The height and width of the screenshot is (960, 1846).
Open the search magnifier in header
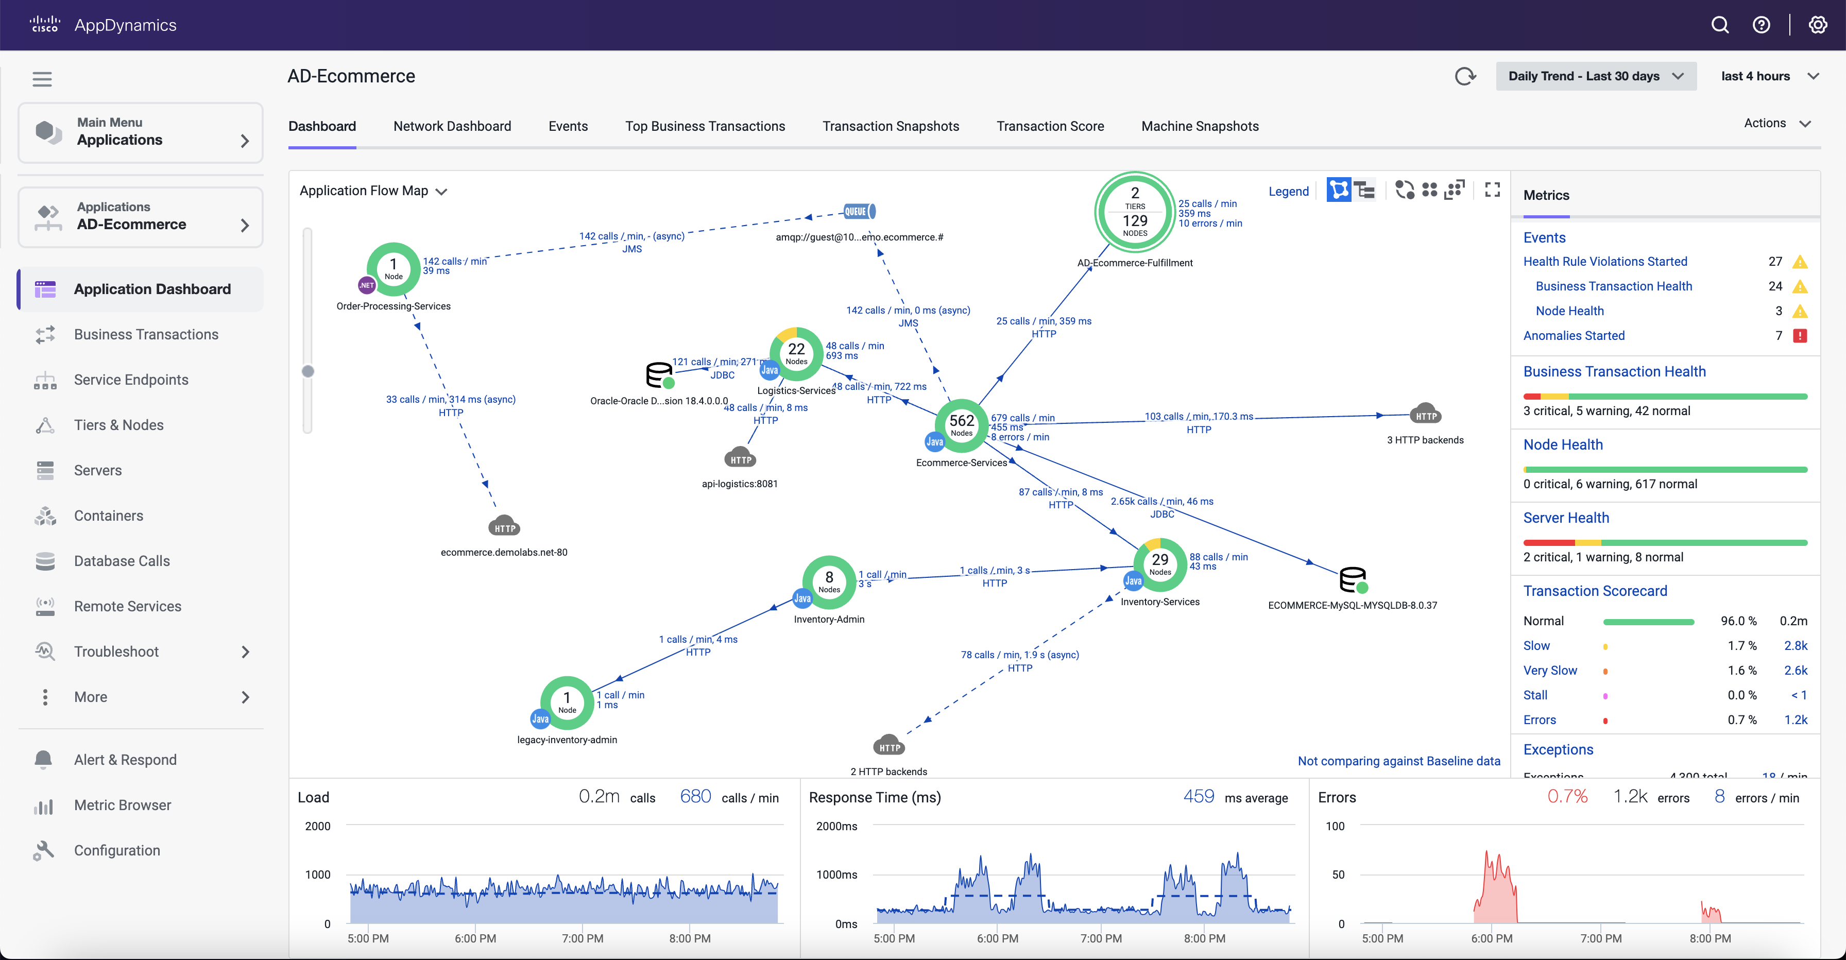pyautogui.click(x=1720, y=25)
